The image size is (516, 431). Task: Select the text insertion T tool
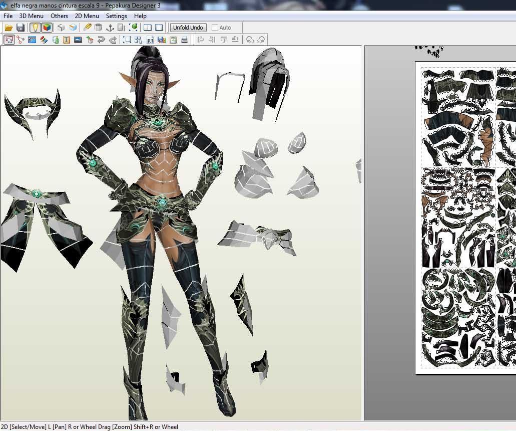[66, 40]
